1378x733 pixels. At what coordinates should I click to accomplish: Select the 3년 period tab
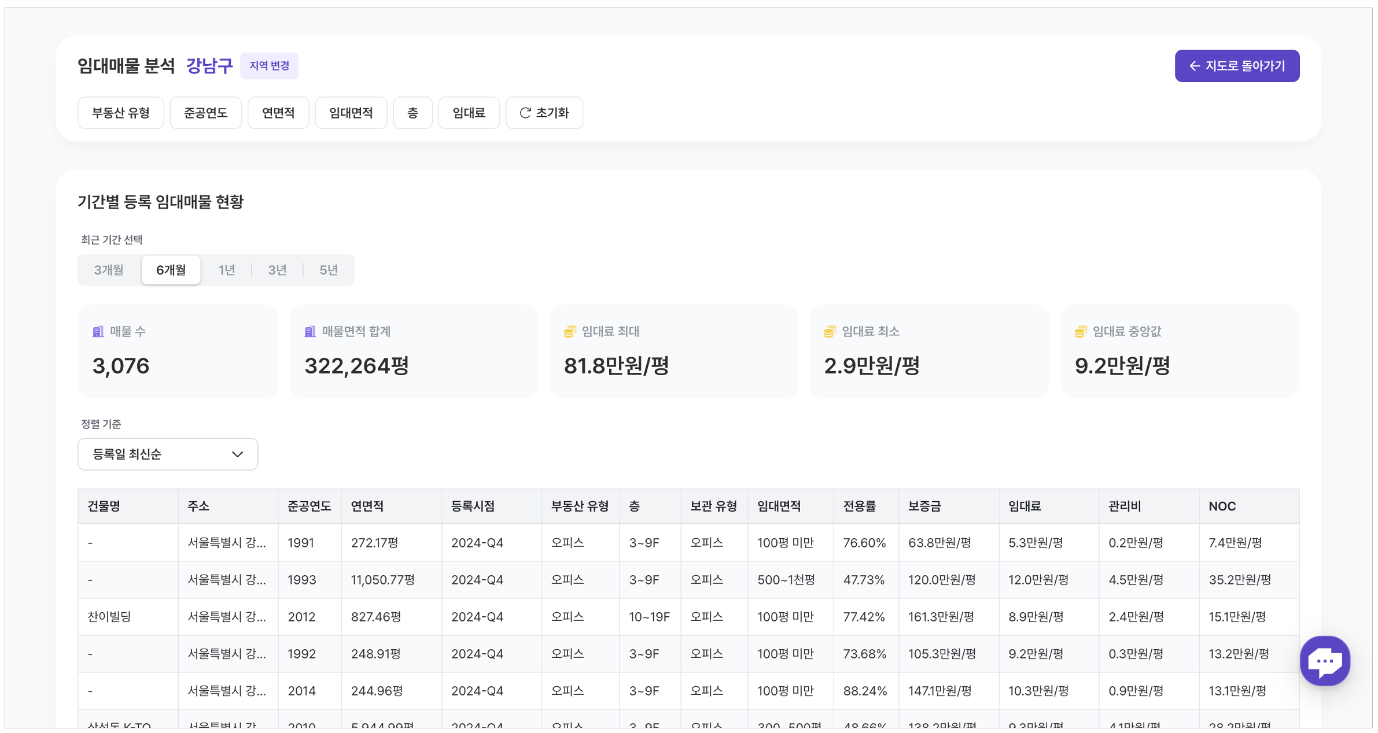pyautogui.click(x=277, y=270)
